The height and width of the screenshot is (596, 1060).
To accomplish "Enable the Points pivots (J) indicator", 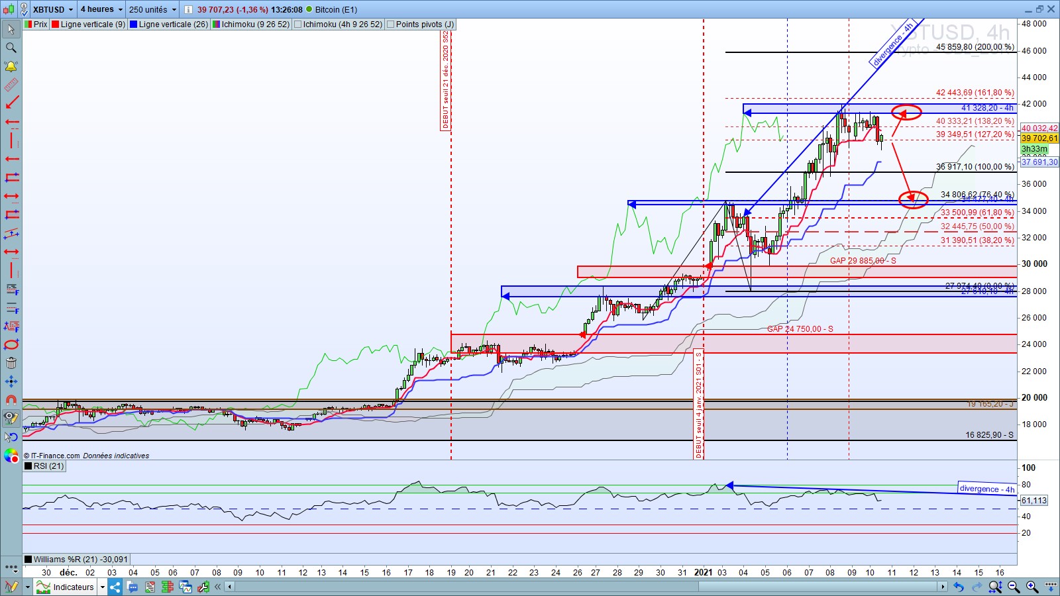I will 420,25.
